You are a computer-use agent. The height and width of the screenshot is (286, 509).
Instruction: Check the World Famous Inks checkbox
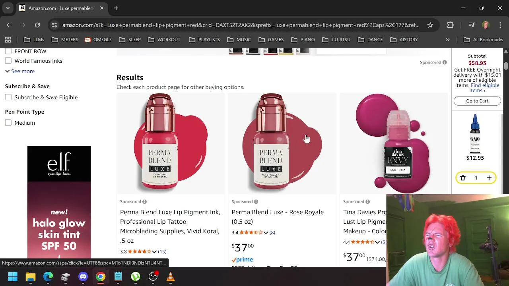pyautogui.click(x=8, y=61)
